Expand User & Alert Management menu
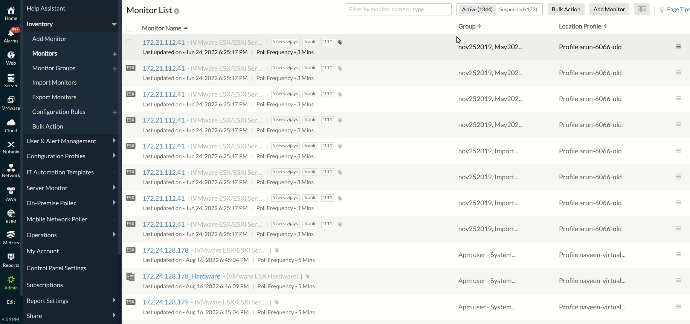Viewport: 690px width, 324px height. (114, 141)
